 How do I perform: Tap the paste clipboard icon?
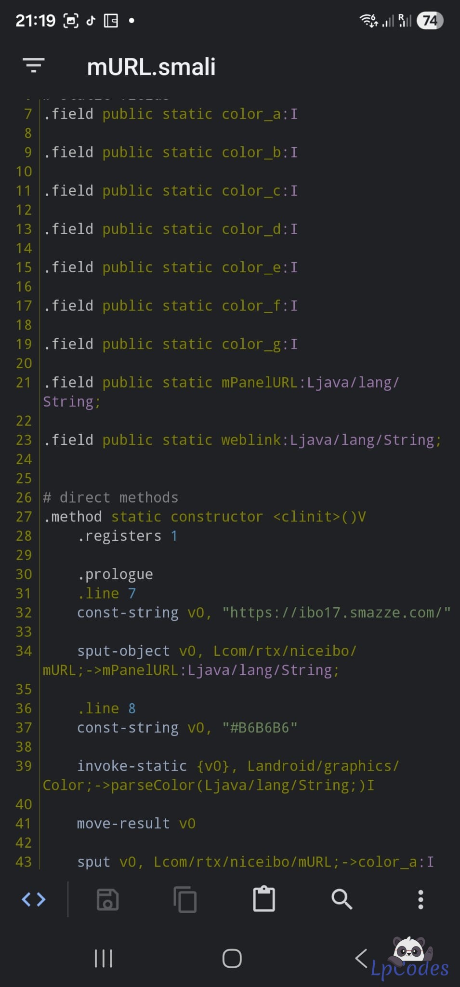[264, 899]
